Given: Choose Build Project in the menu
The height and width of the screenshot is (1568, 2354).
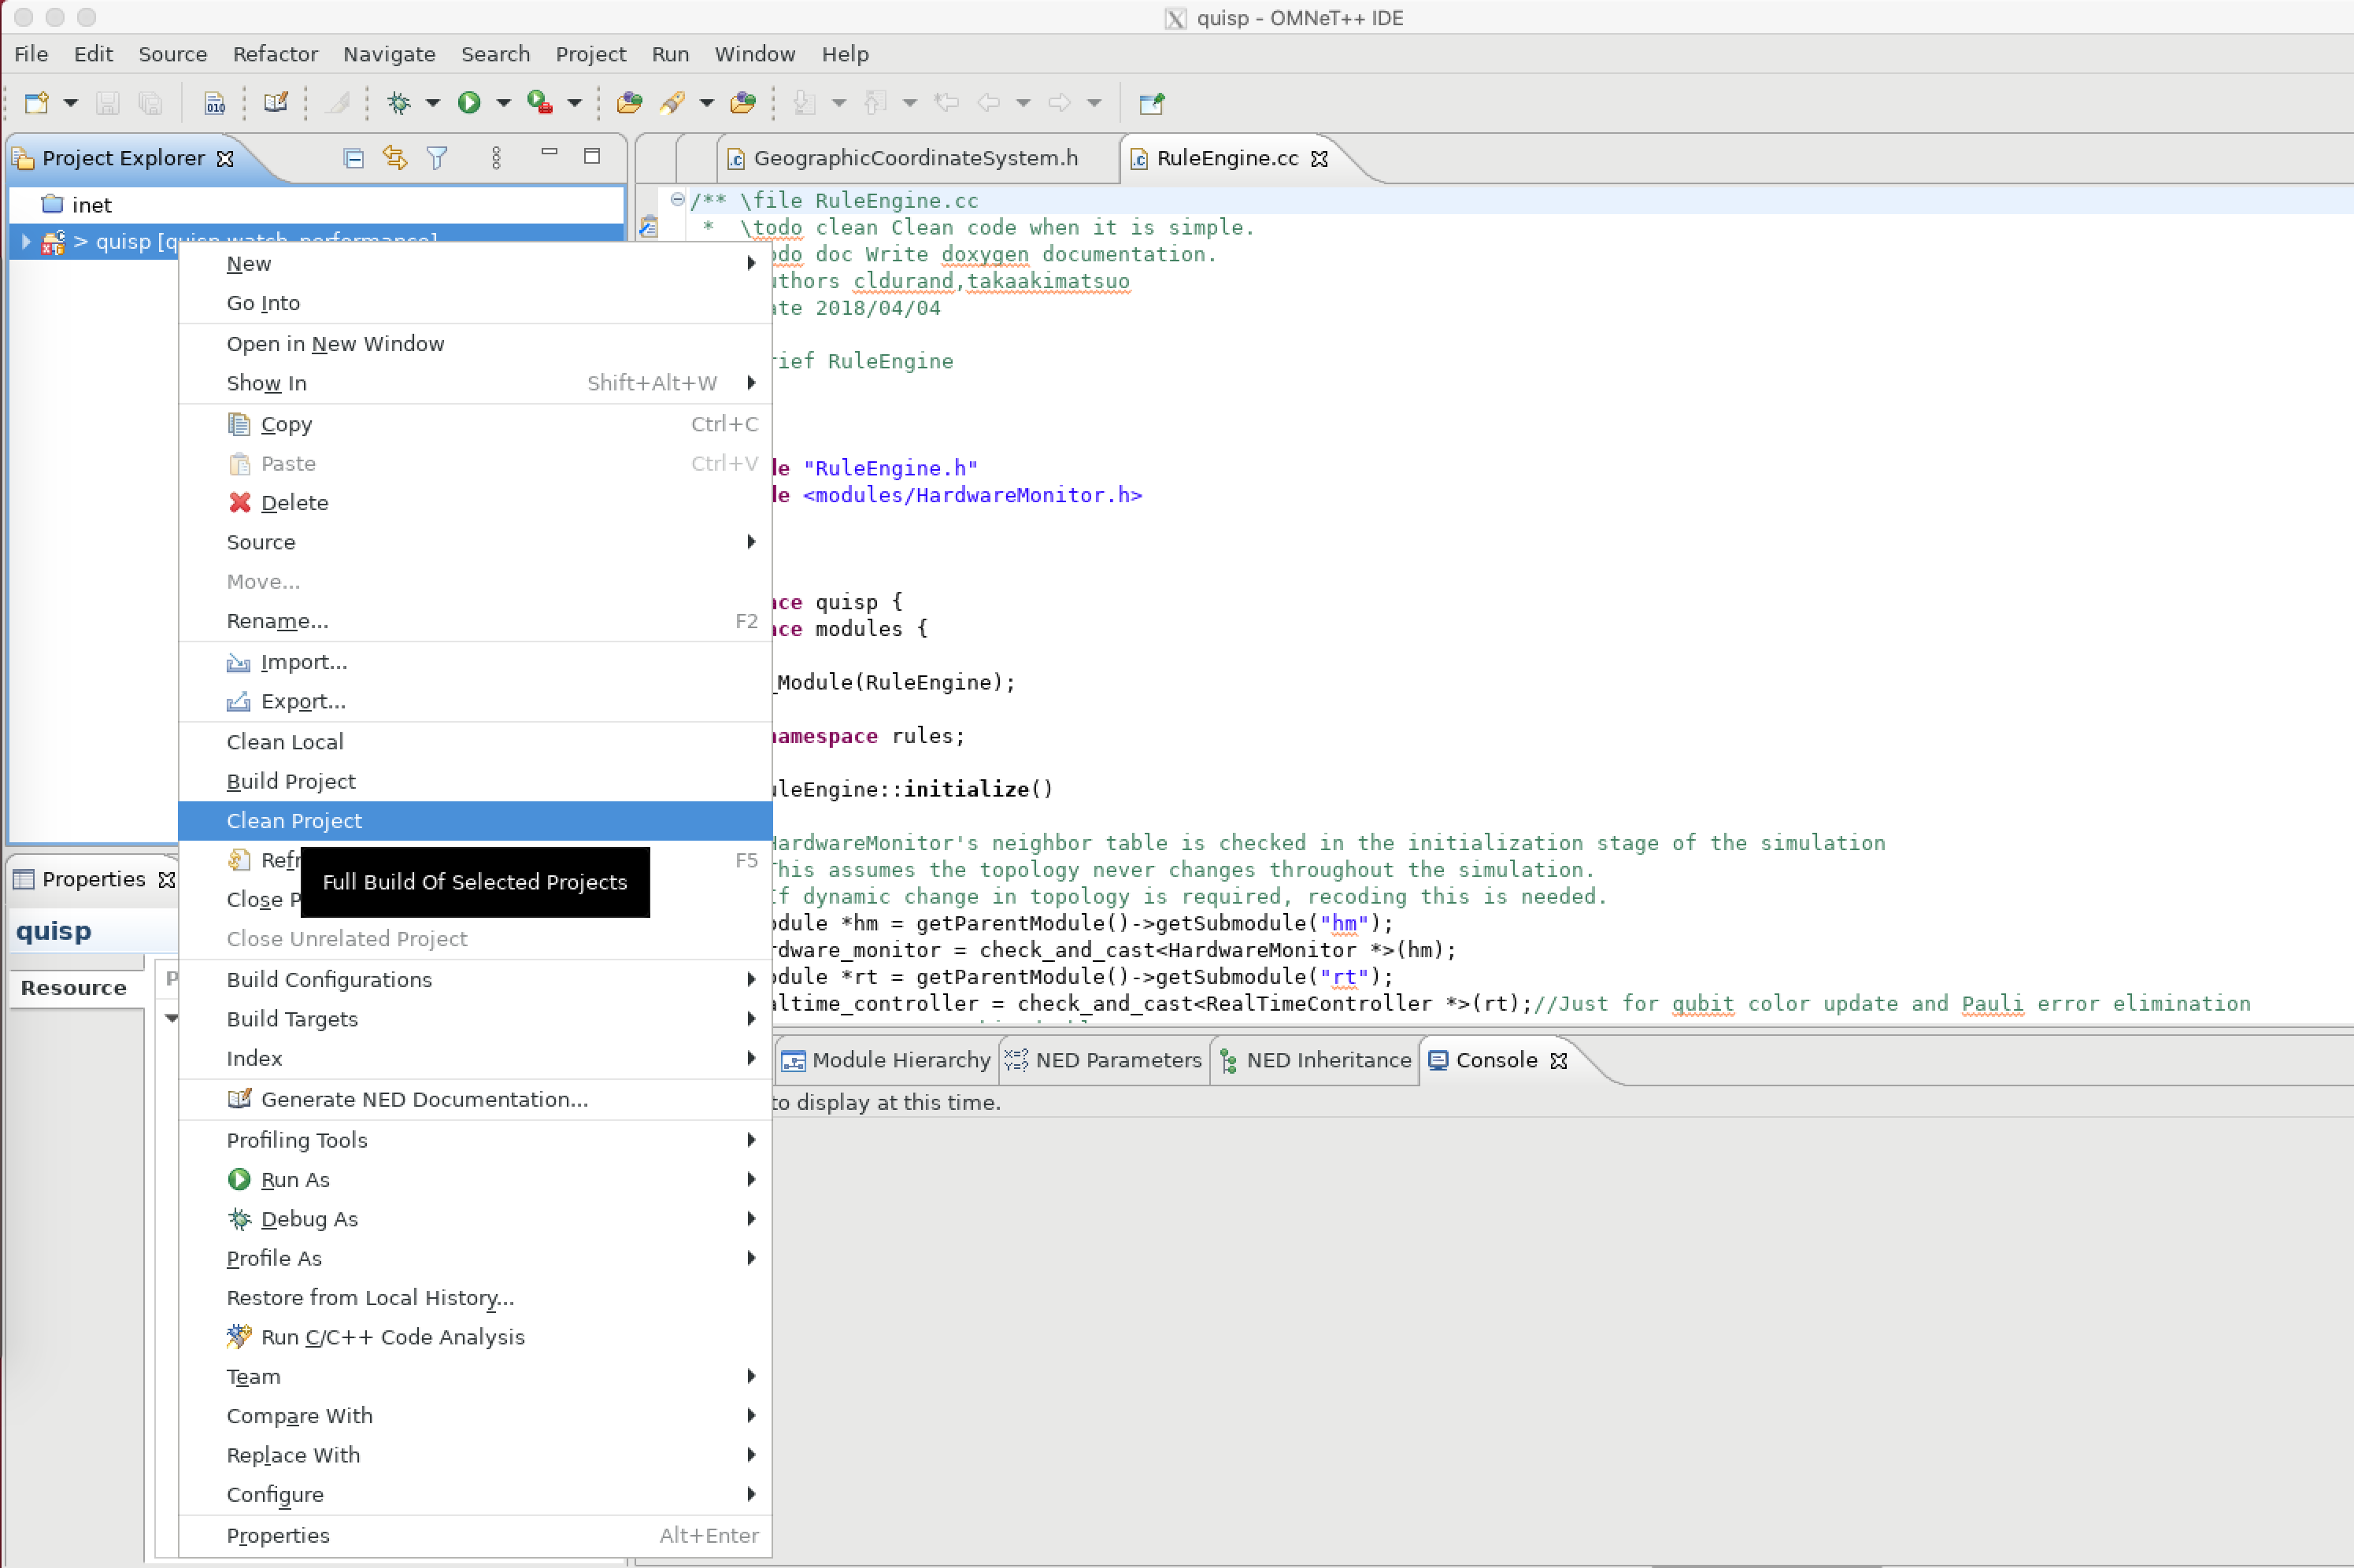Looking at the screenshot, I should [x=290, y=781].
